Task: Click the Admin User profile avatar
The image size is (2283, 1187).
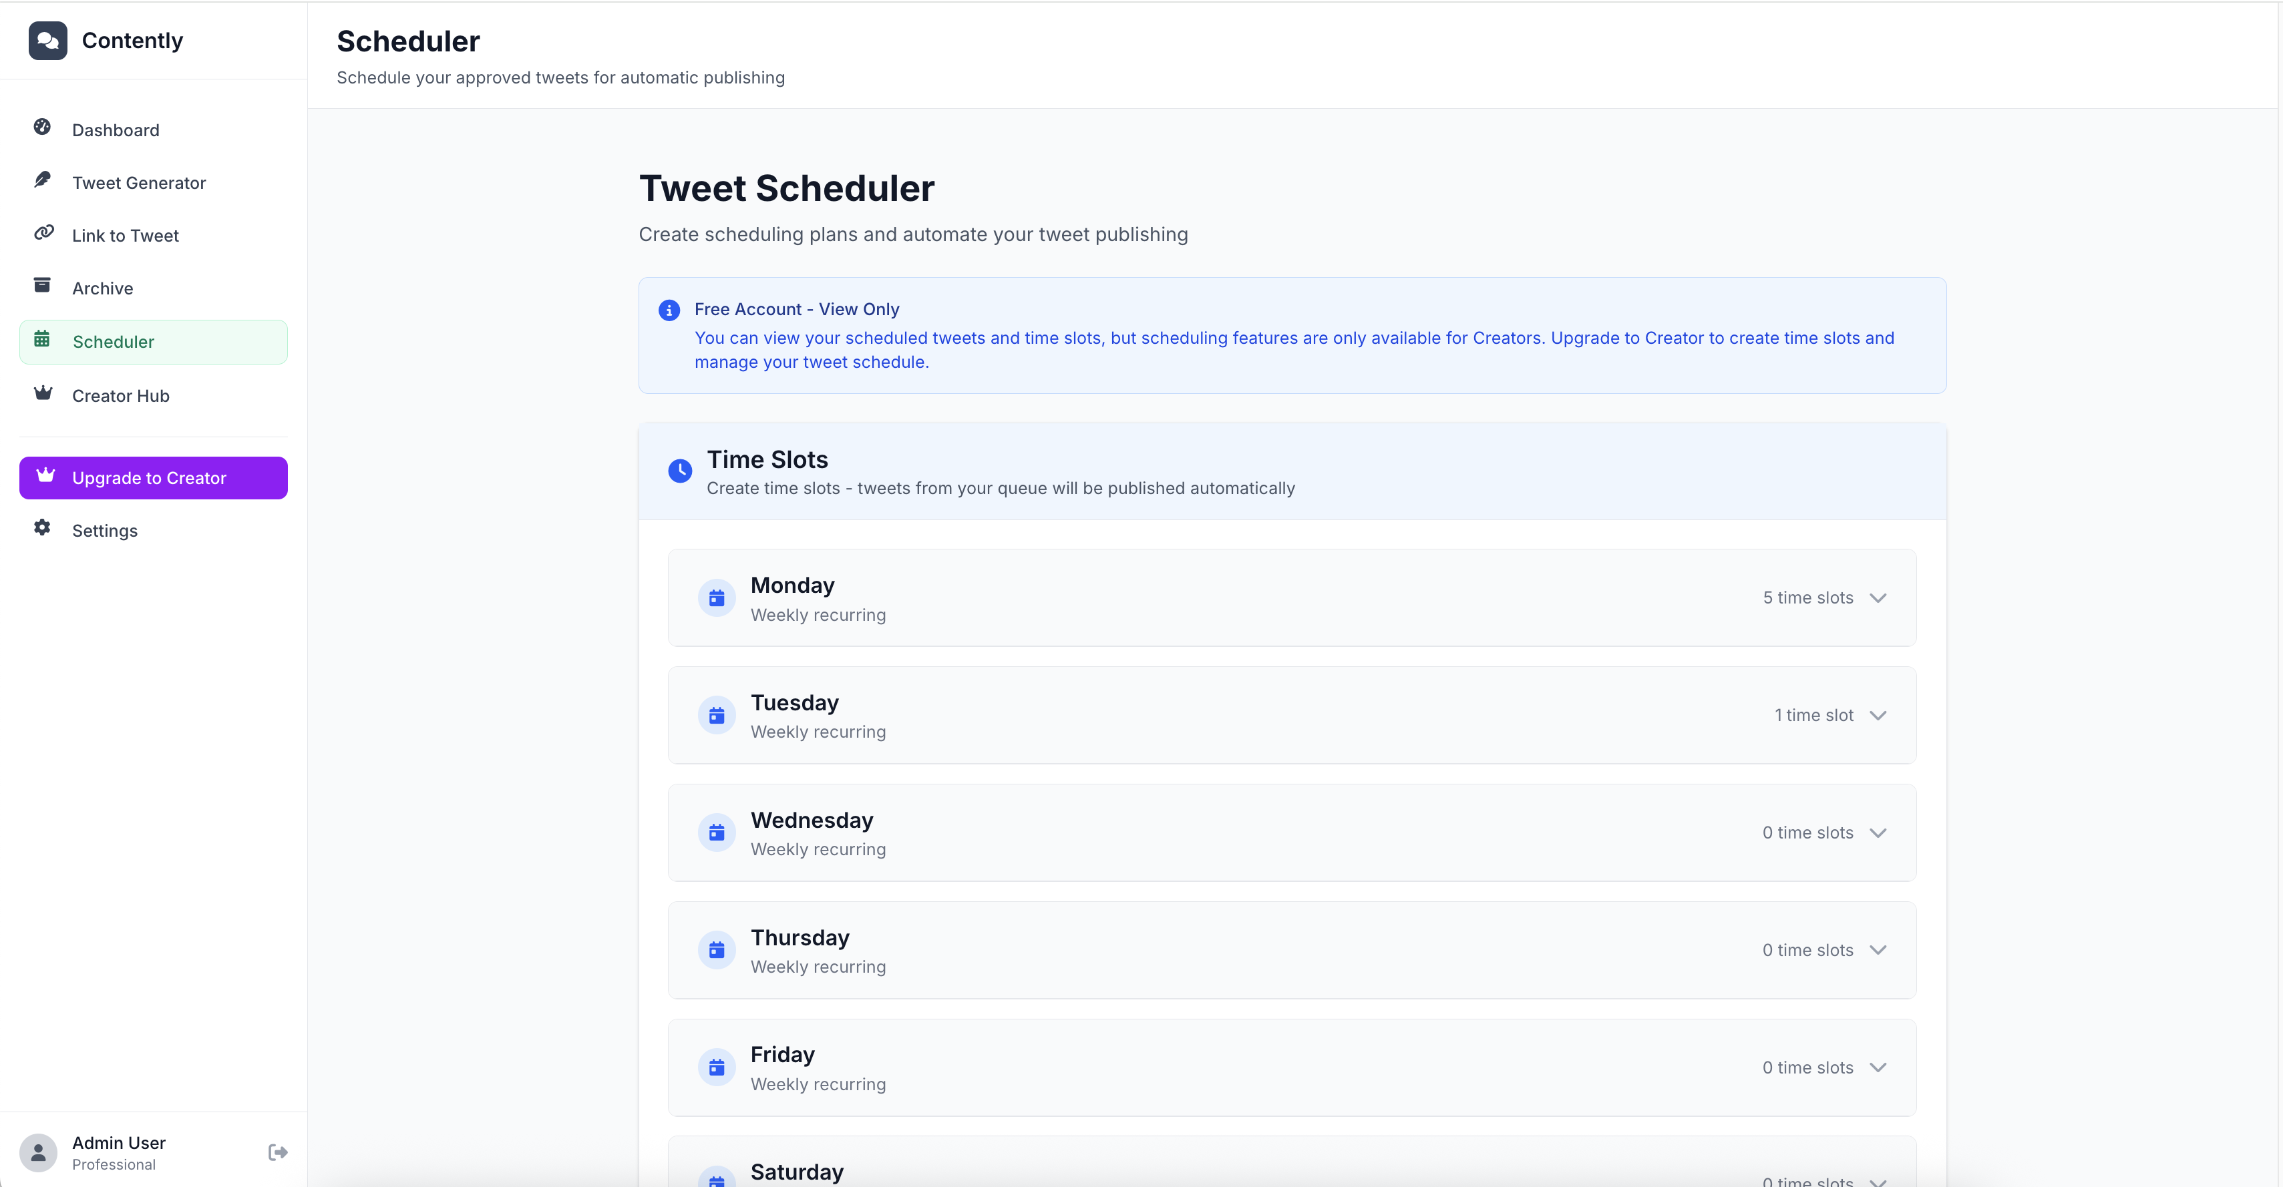Action: point(38,1152)
